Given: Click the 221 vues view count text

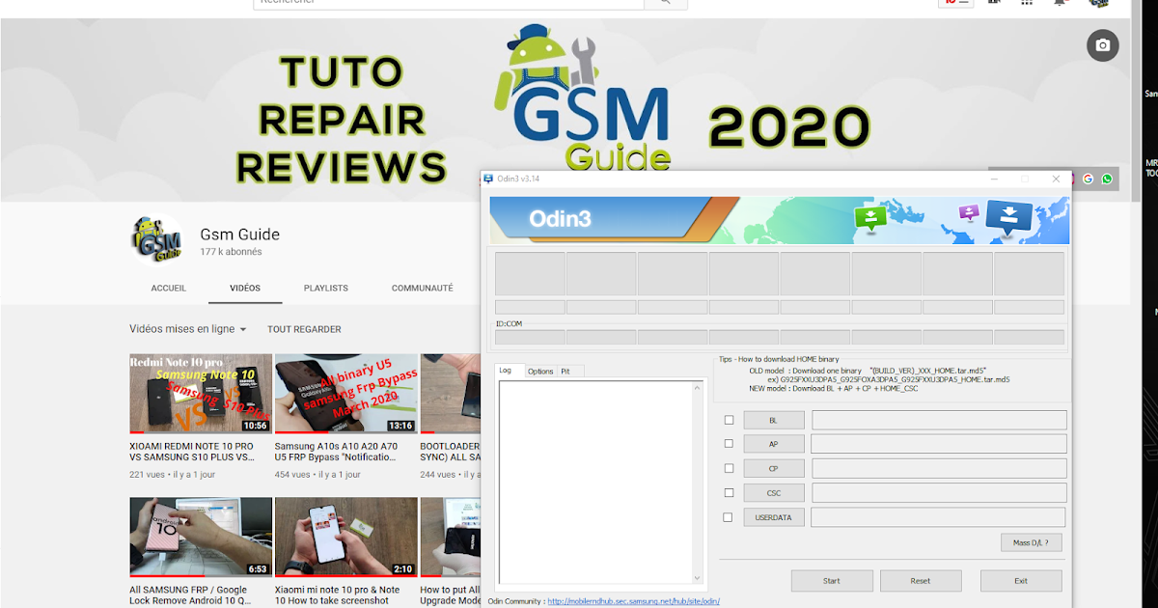Looking at the screenshot, I should (147, 475).
